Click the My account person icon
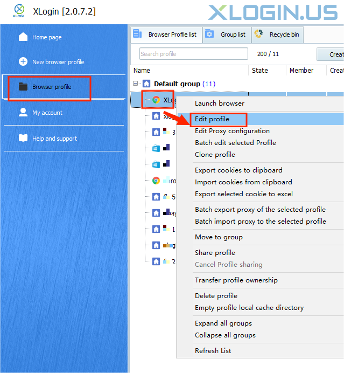 pos(23,112)
